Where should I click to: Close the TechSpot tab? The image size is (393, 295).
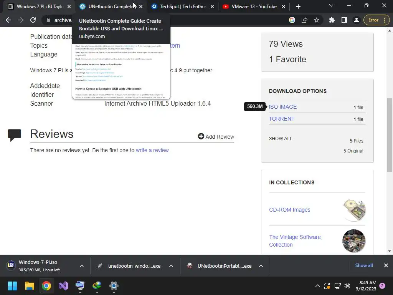[x=212, y=7]
